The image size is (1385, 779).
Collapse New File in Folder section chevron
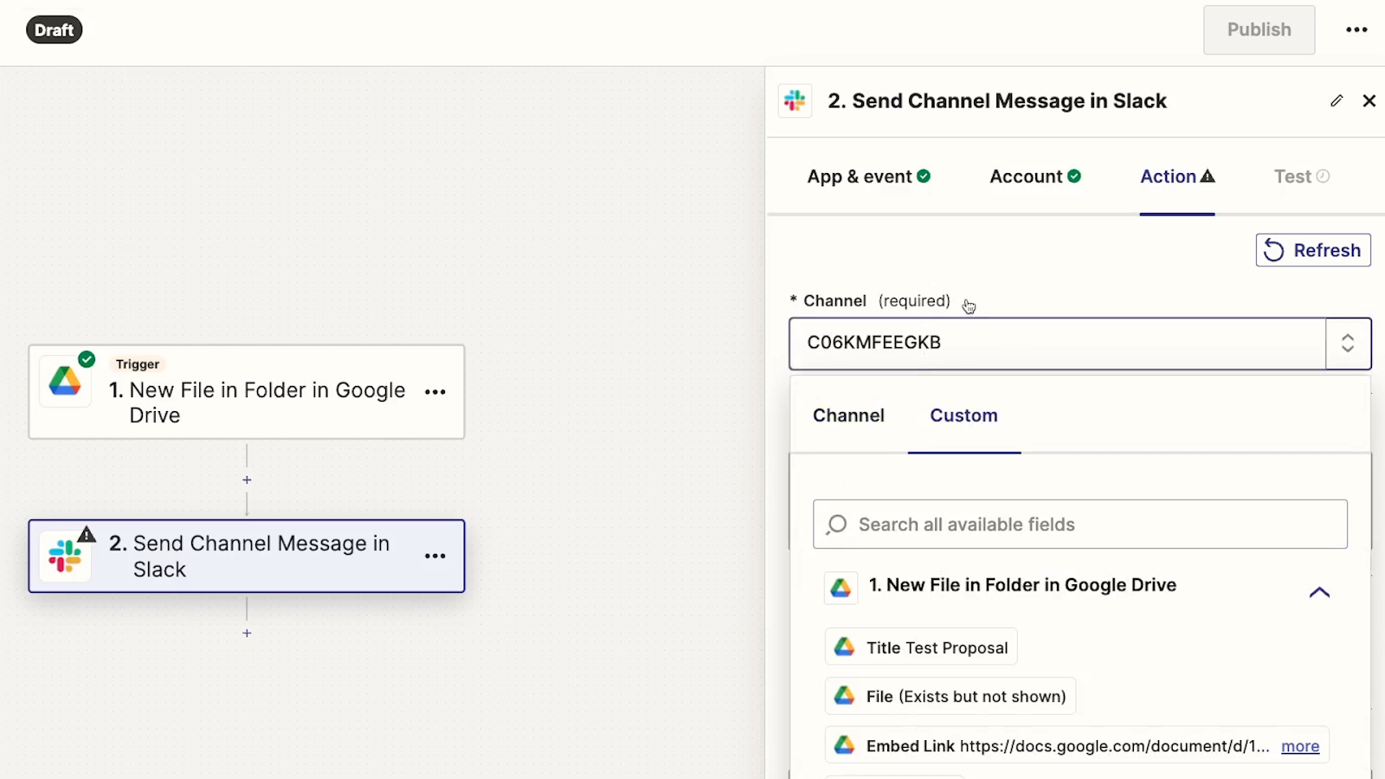(1319, 592)
